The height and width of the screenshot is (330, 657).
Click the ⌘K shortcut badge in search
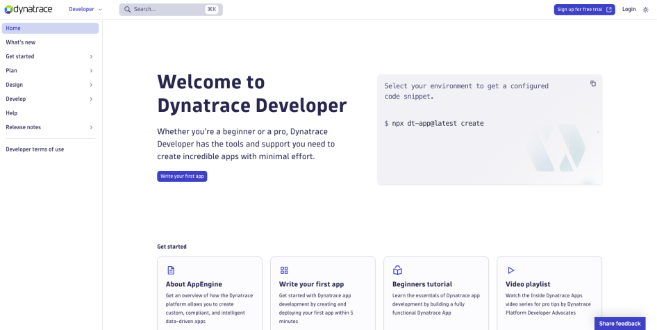point(212,9)
